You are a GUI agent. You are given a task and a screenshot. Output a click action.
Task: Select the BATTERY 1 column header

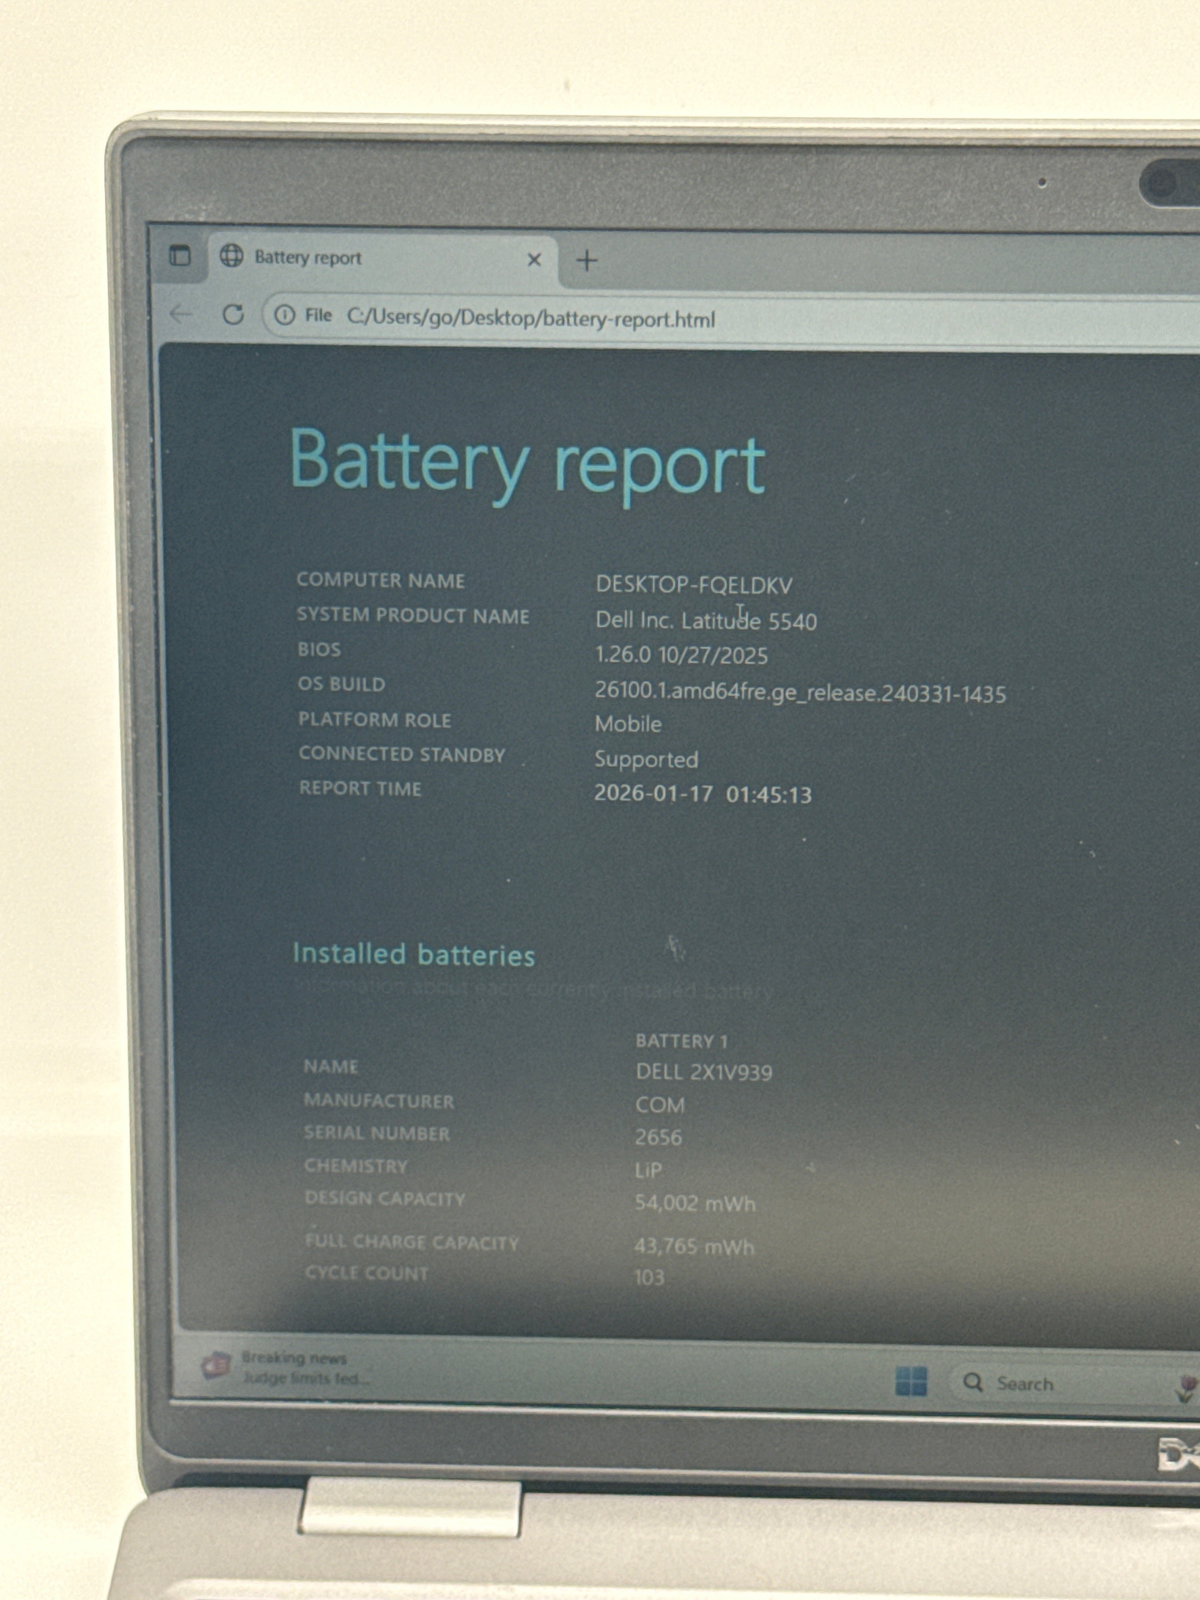tap(681, 1041)
